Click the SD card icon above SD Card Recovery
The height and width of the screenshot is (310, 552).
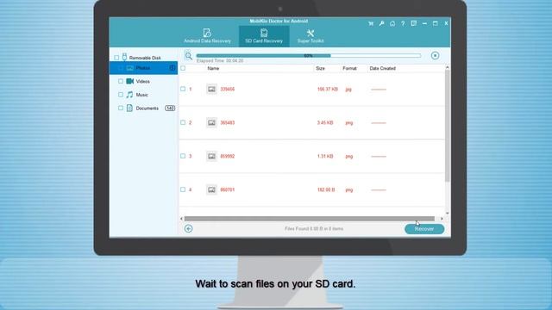[x=264, y=33]
